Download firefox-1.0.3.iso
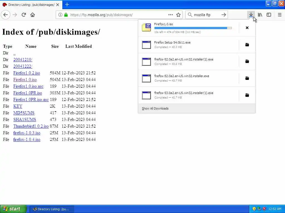The image size is (285, 213). (27, 133)
